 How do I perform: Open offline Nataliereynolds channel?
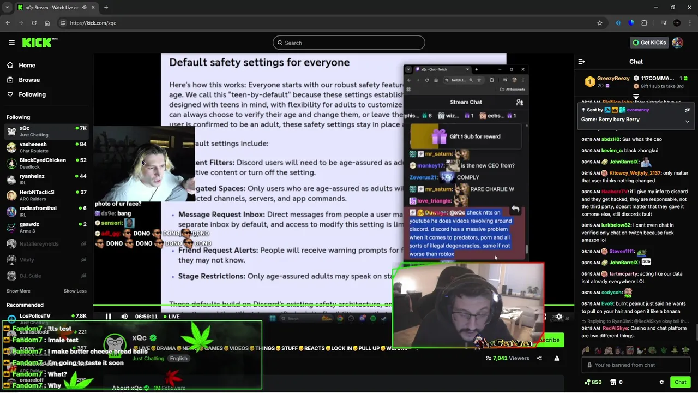tap(46, 244)
